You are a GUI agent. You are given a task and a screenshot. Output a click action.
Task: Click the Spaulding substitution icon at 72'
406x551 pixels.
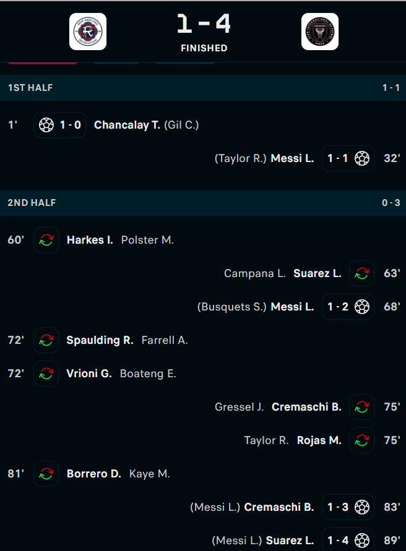(46, 340)
